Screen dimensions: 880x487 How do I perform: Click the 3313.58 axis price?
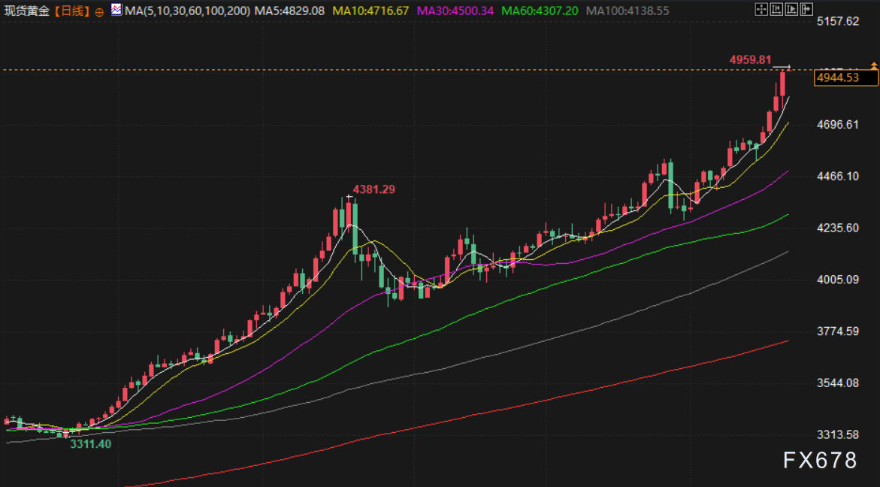pyautogui.click(x=839, y=435)
